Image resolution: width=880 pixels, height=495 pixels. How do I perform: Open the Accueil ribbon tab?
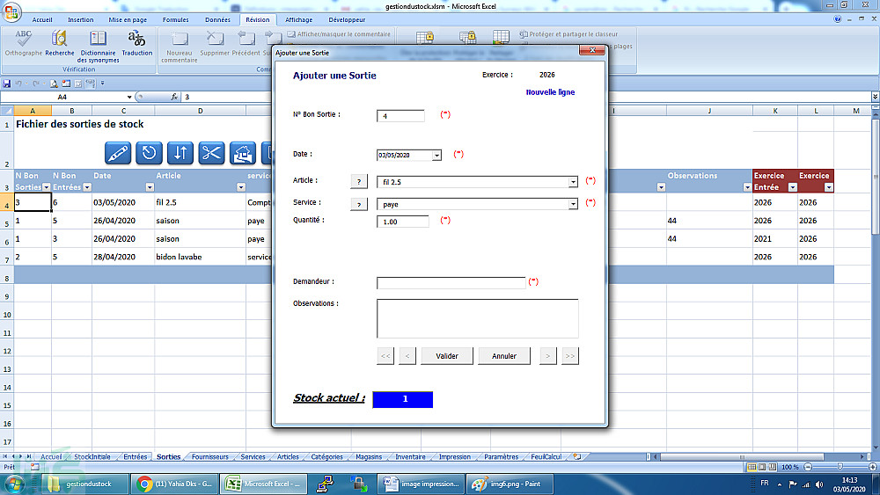42,19
